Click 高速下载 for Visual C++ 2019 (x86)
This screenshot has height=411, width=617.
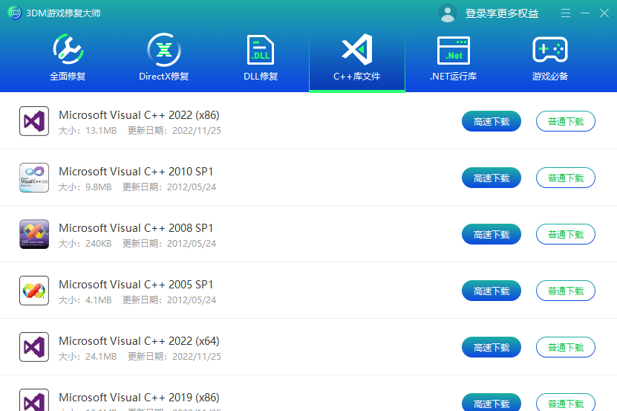point(491,402)
